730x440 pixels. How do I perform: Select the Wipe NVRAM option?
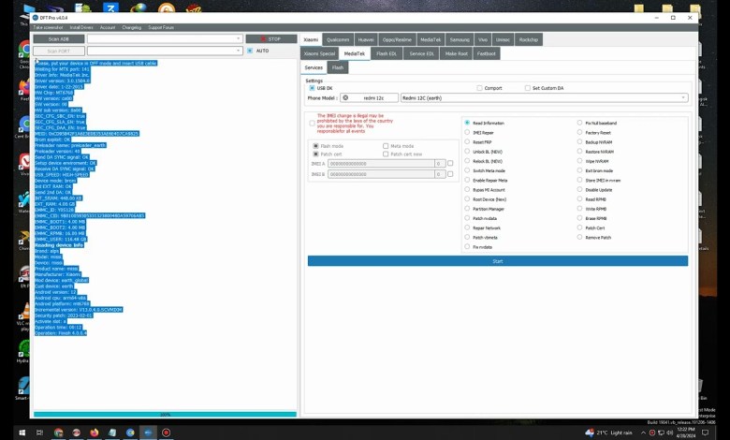(579, 161)
